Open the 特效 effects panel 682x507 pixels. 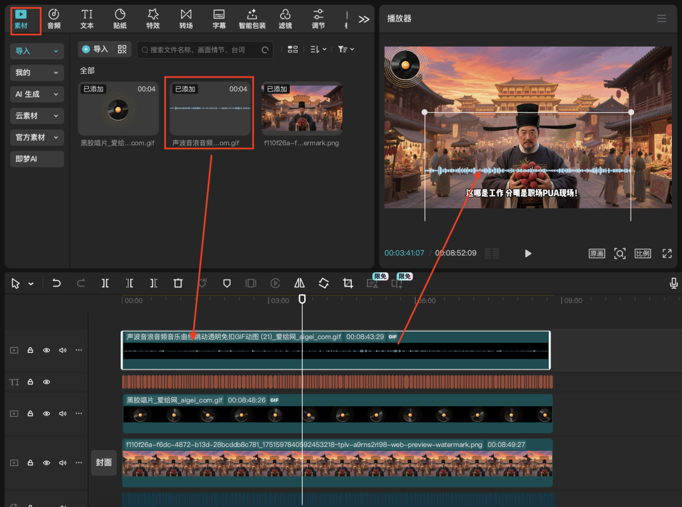tap(153, 19)
